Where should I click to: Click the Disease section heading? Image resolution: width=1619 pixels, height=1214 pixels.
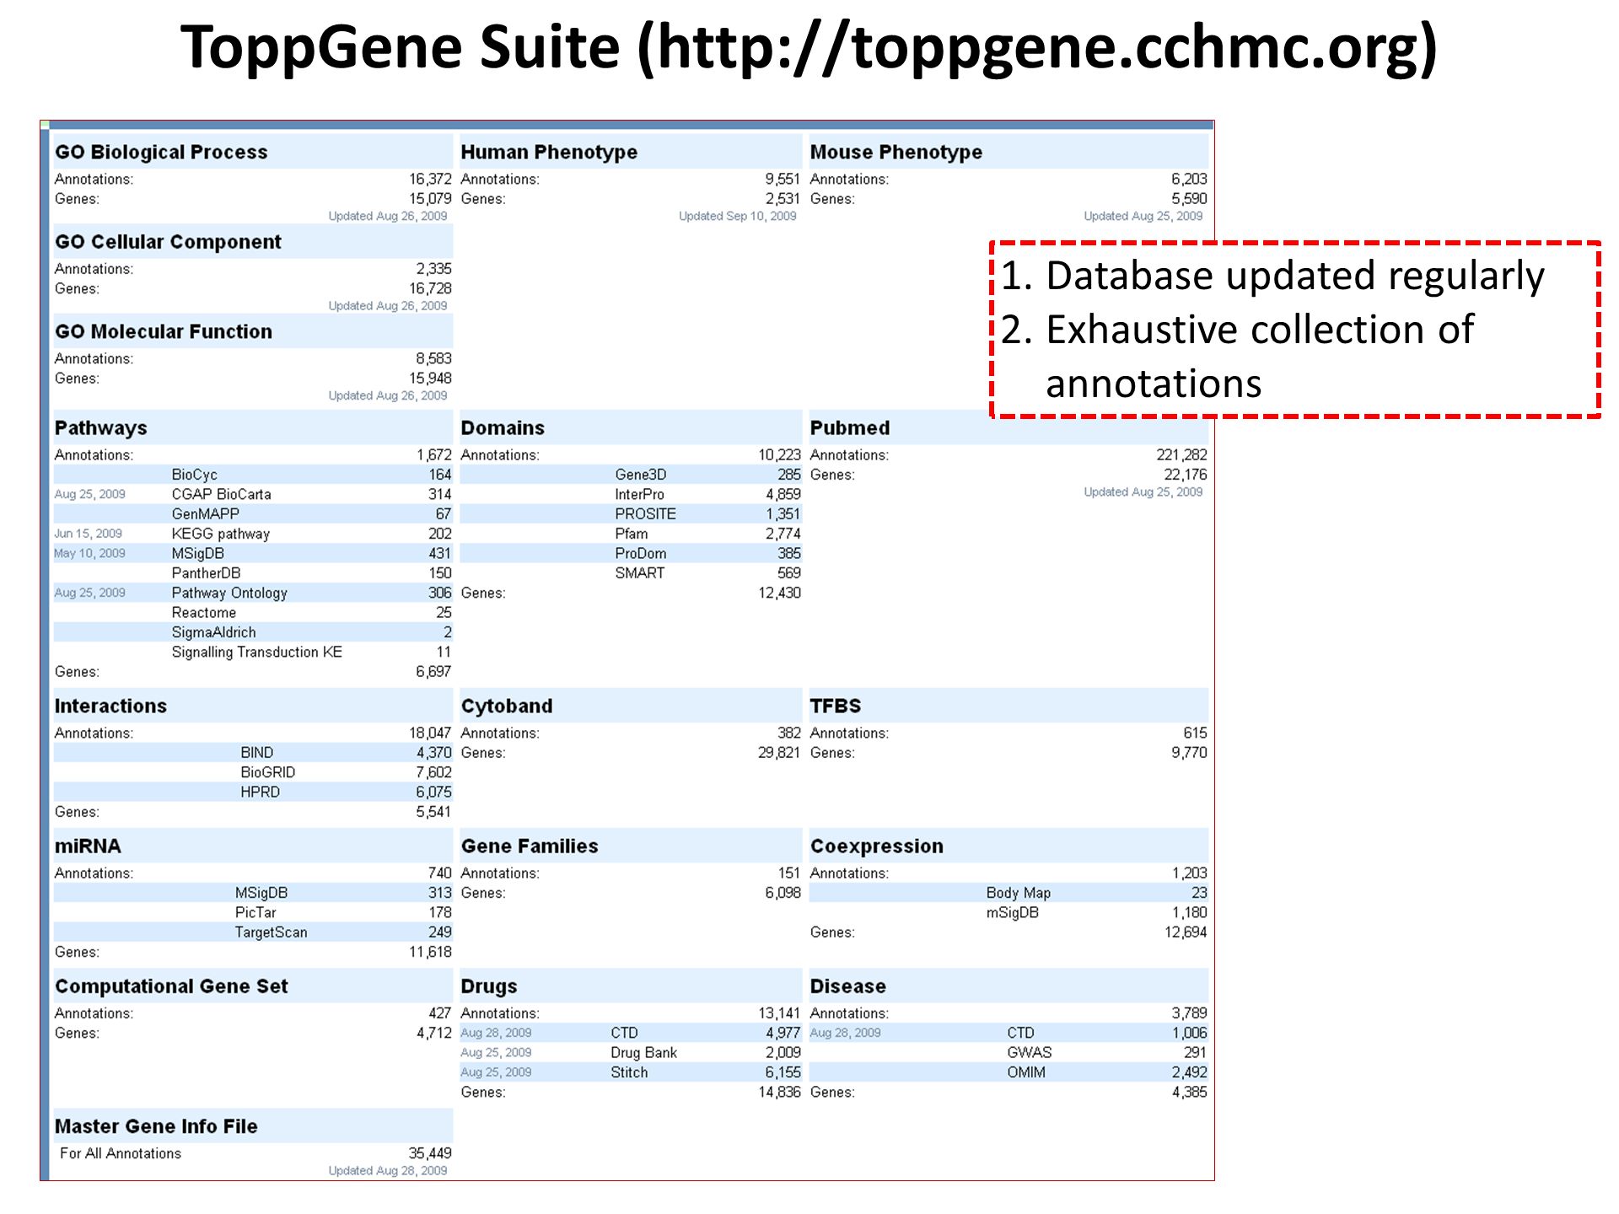[x=848, y=986]
